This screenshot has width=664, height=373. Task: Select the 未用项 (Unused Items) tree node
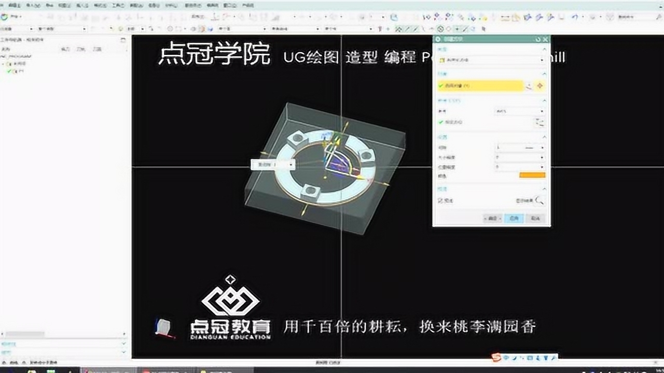[x=19, y=64]
